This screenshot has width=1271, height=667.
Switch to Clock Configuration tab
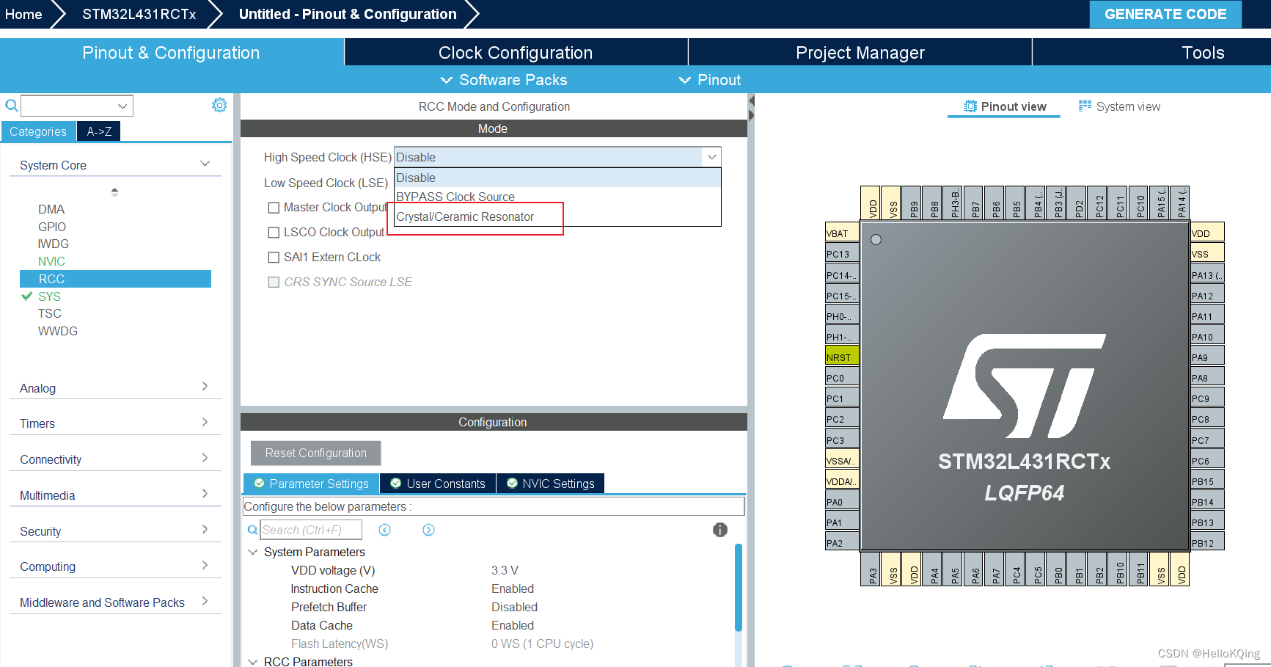pos(516,53)
